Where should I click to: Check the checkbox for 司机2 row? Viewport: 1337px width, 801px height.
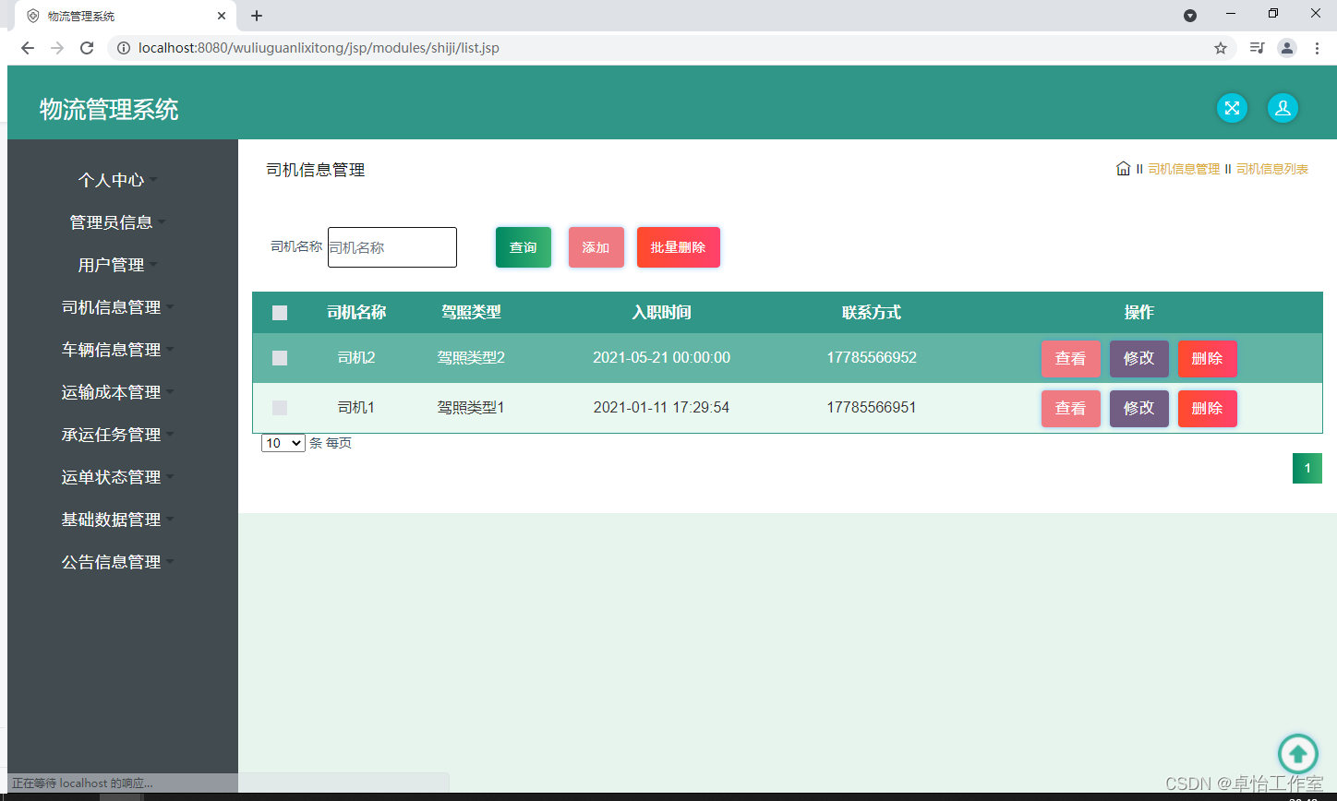tap(280, 358)
